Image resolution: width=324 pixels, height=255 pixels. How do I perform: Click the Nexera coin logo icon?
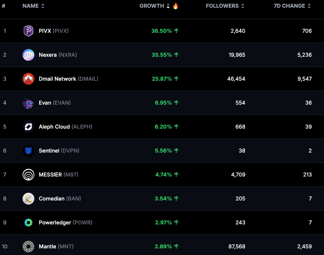click(x=28, y=55)
